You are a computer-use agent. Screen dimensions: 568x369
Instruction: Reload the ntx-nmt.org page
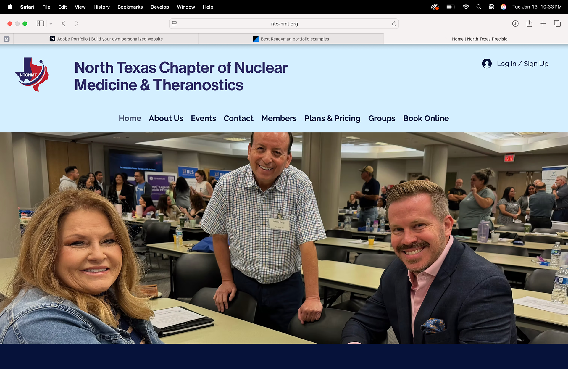point(394,24)
